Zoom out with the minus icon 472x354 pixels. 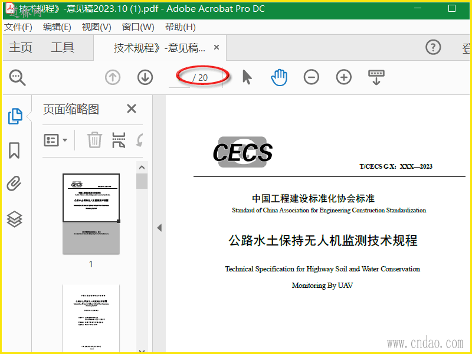click(312, 77)
